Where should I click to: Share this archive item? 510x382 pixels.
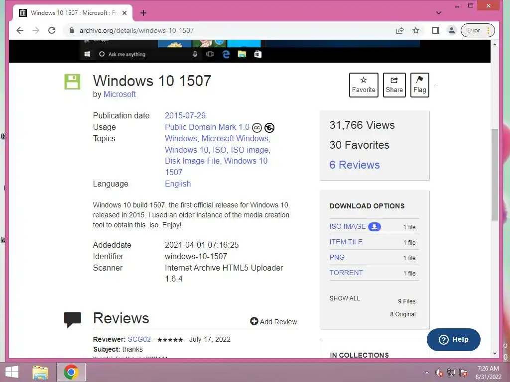(x=394, y=85)
